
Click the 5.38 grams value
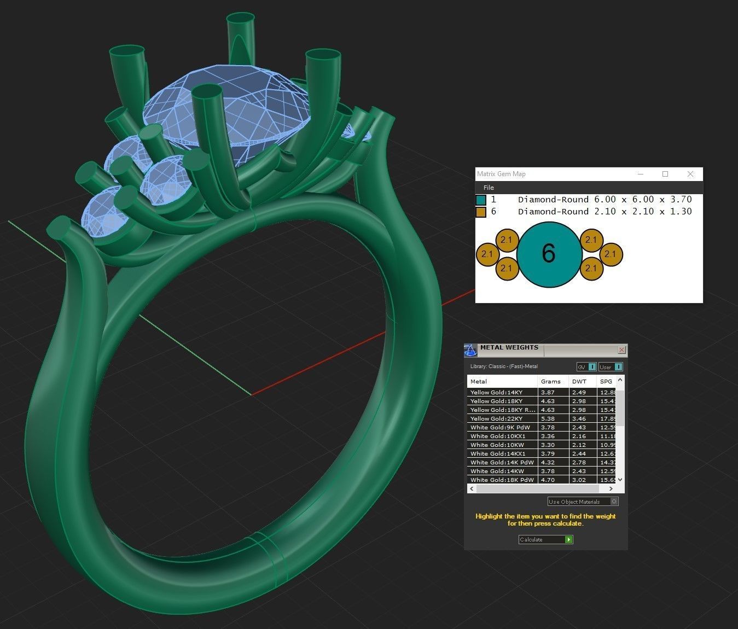tap(548, 418)
